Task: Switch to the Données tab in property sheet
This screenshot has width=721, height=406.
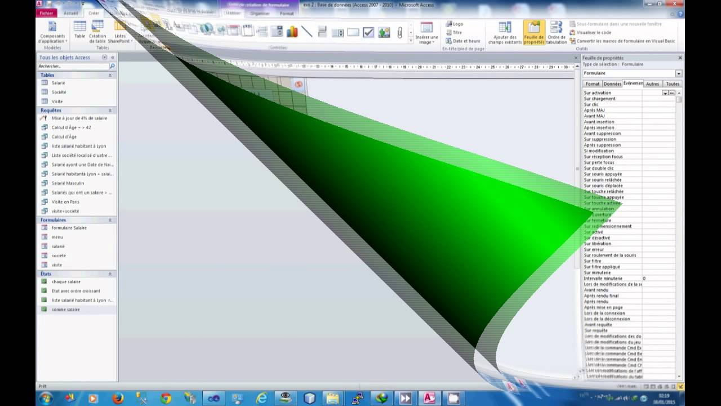Action: tap(612, 84)
